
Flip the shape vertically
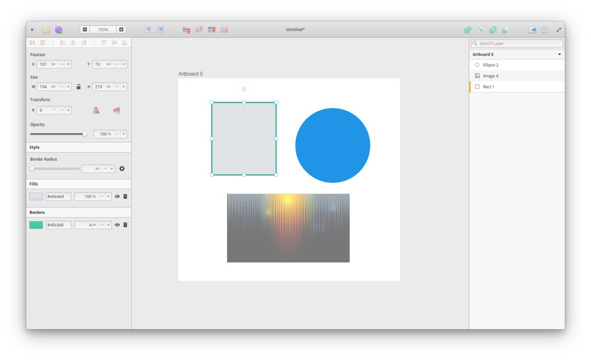[x=117, y=110]
